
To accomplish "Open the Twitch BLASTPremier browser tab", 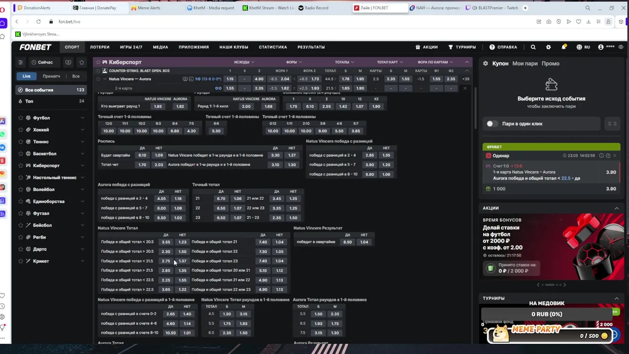I will pos(494,8).
